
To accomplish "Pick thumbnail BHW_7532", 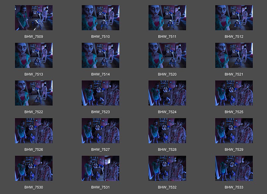I will 167,168.
